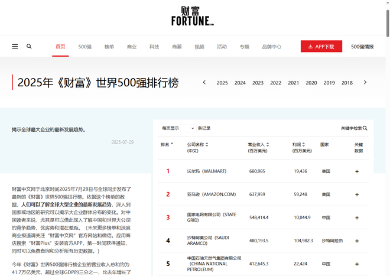Click the Fortune logo at top

point(193,16)
